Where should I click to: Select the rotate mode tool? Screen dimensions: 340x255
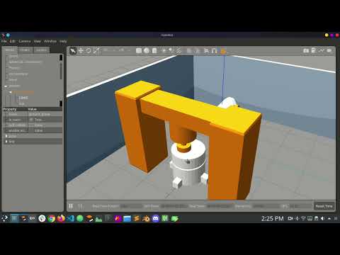tap(89, 51)
